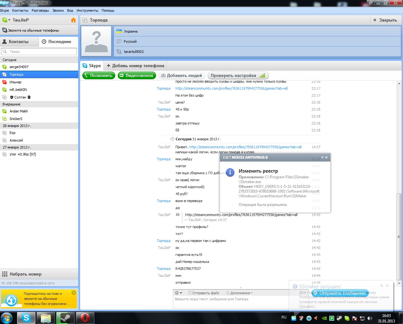Image resolution: width=403 pixels, height=324 pixels.
Task: Open Windows Explorer from taskbar
Action: pos(46,318)
